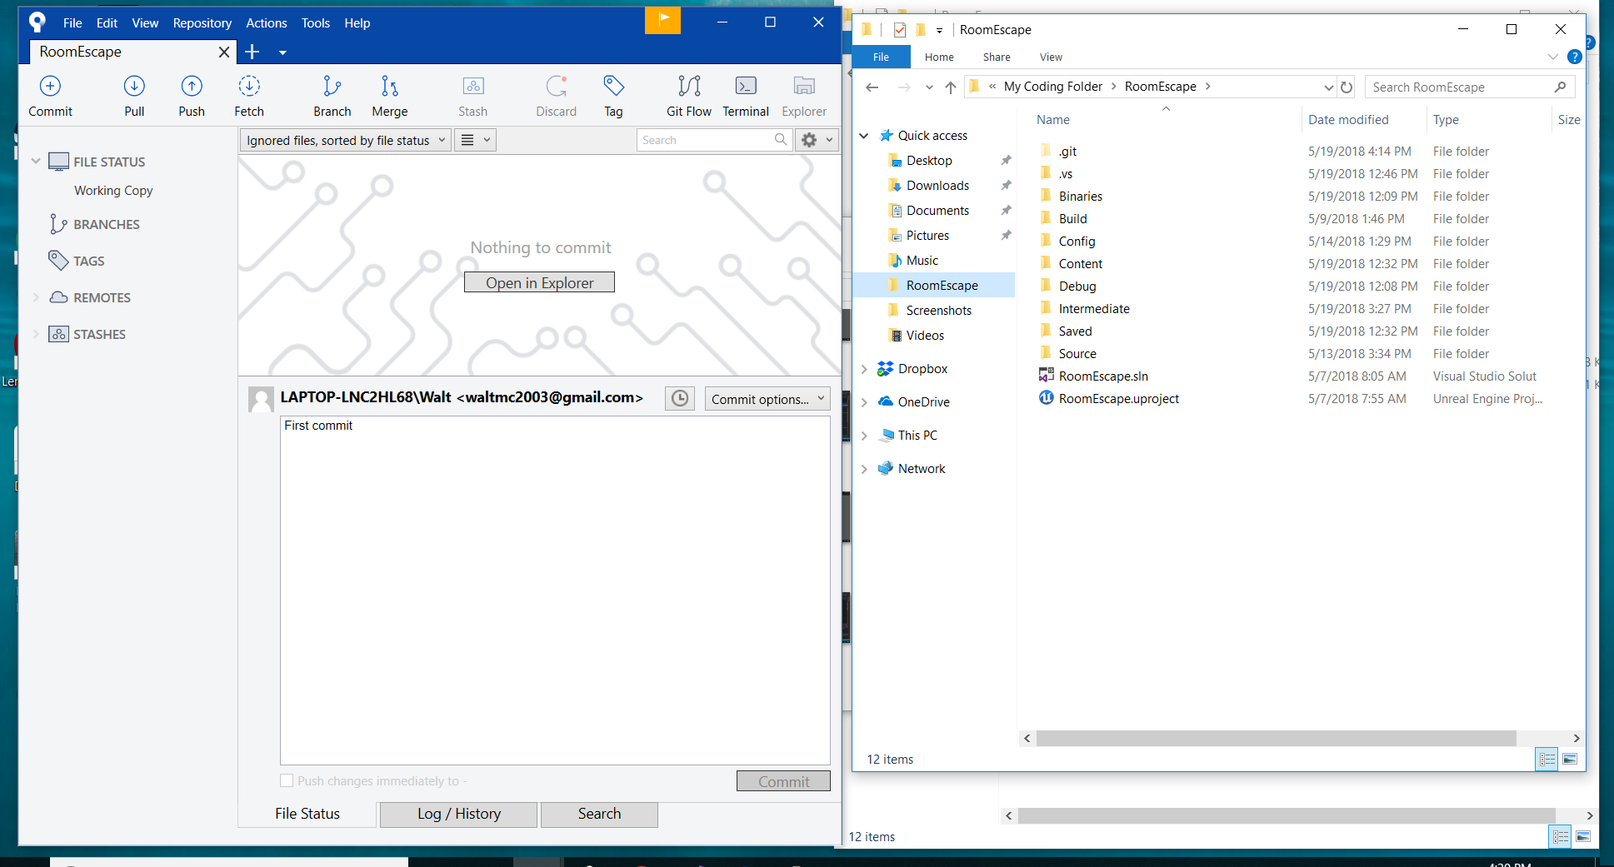This screenshot has height=867, width=1614.
Task: Open a new tab with plus icon
Action: click(x=252, y=52)
